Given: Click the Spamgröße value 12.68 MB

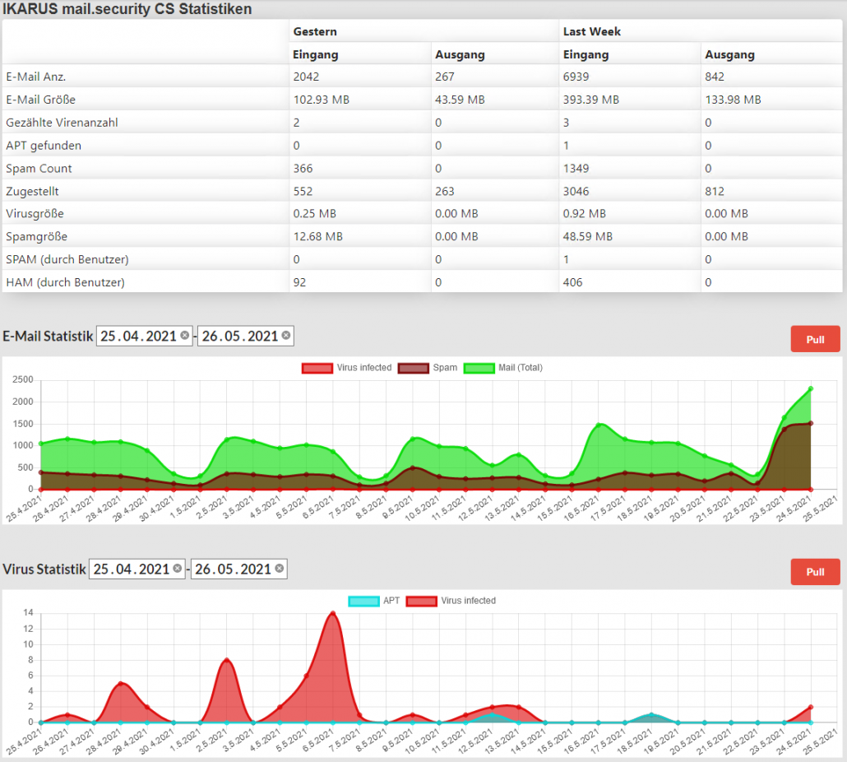Looking at the screenshot, I should 318,237.
